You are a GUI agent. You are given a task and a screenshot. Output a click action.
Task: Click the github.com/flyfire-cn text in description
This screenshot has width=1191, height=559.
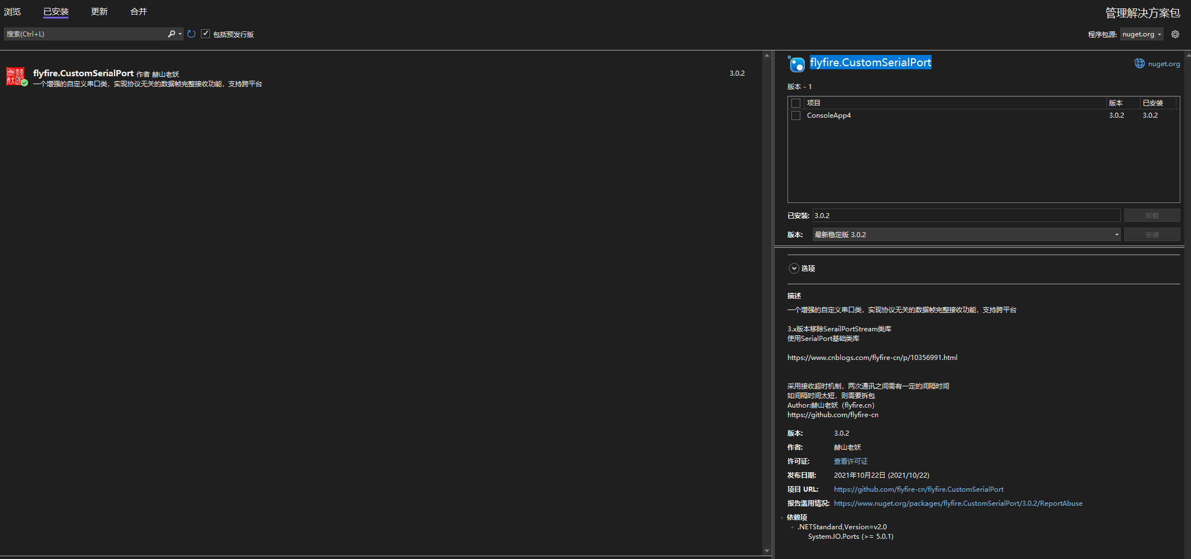pyautogui.click(x=833, y=415)
